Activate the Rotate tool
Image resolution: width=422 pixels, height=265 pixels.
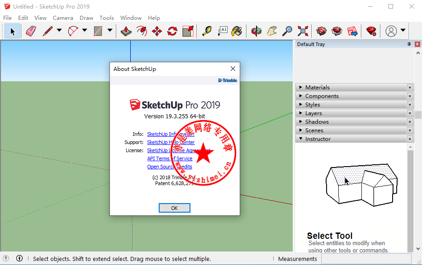click(172, 31)
